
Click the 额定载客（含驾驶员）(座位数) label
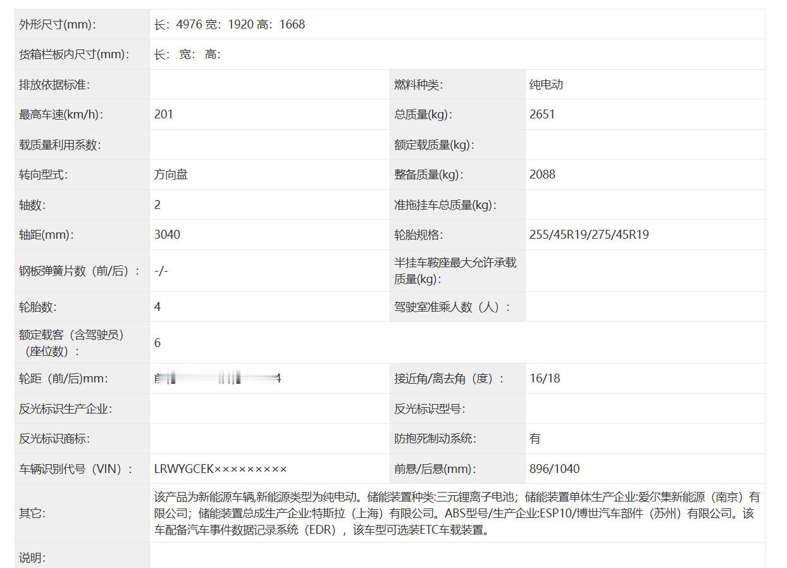tap(71, 343)
